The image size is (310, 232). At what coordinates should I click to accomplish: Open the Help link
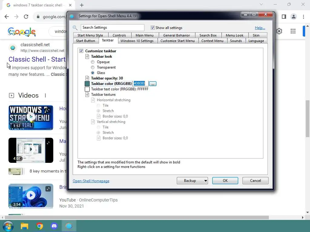point(260,28)
